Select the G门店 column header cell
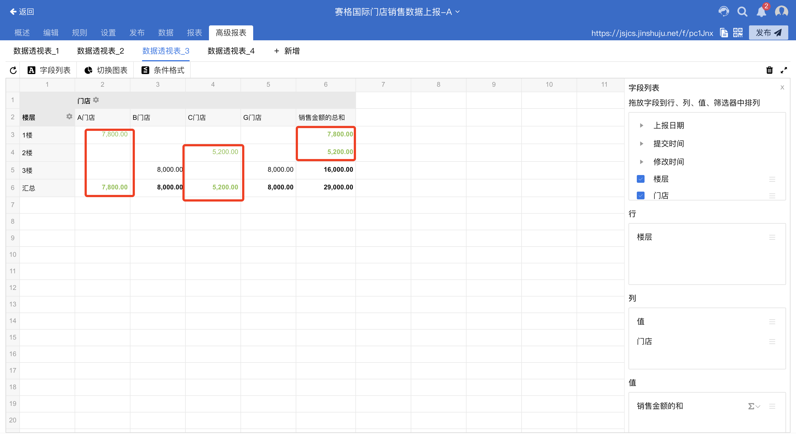 (x=268, y=117)
